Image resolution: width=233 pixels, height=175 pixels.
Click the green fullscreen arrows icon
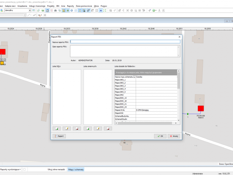(105, 10)
